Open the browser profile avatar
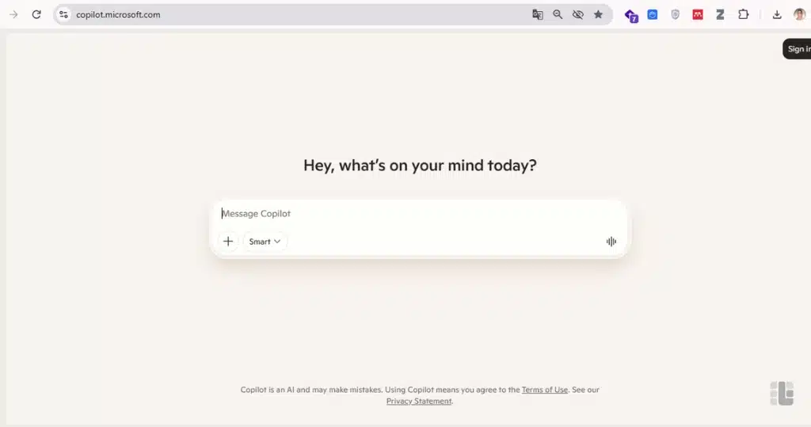 pyautogui.click(x=799, y=14)
